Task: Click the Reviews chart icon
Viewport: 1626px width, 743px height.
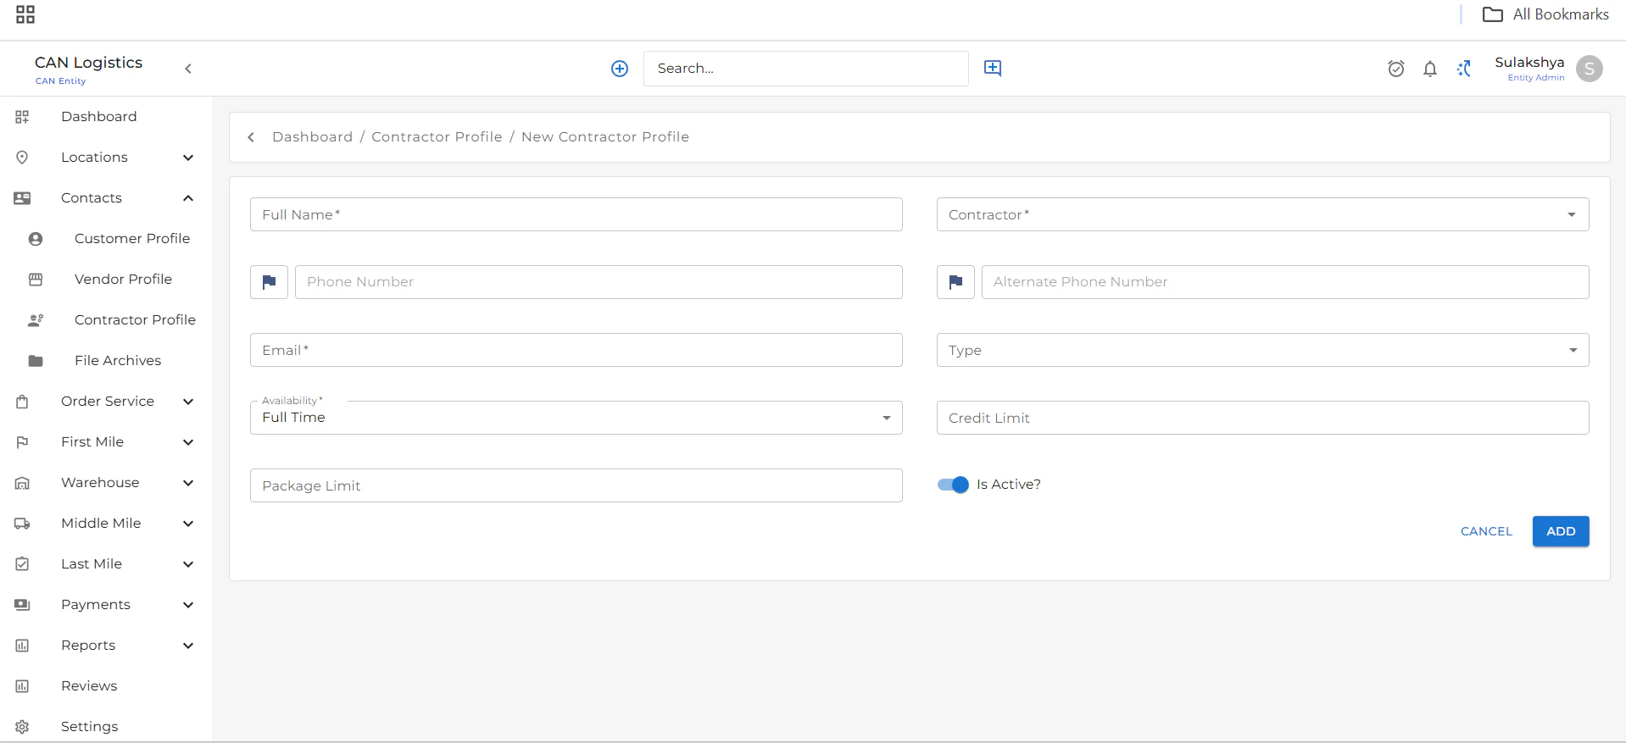Action: pos(22,686)
